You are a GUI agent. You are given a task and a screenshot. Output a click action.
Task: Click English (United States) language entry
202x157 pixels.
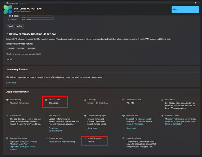97,124
